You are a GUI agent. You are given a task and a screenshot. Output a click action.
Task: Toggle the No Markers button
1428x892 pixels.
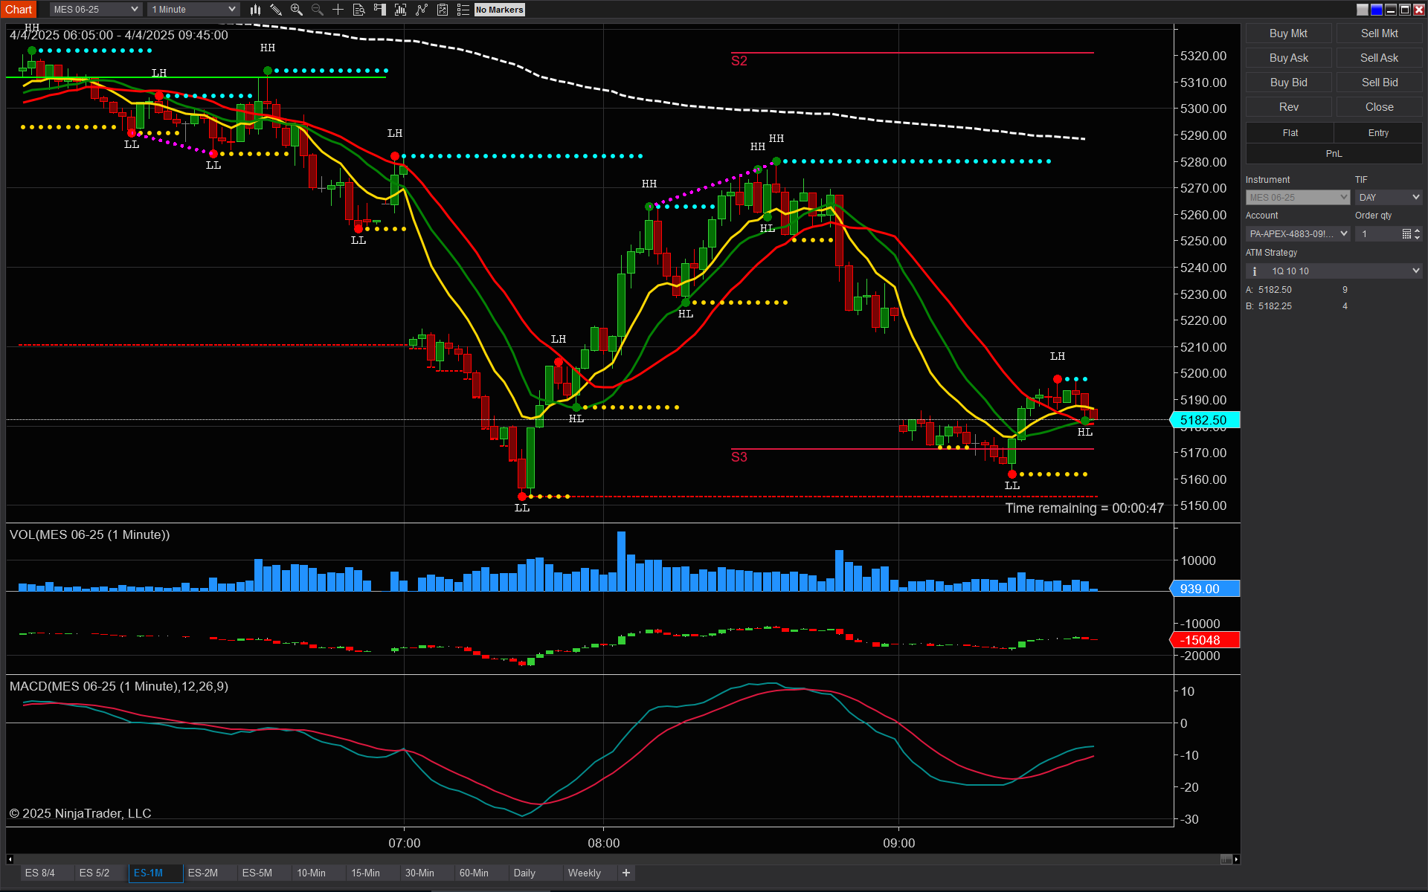500,10
